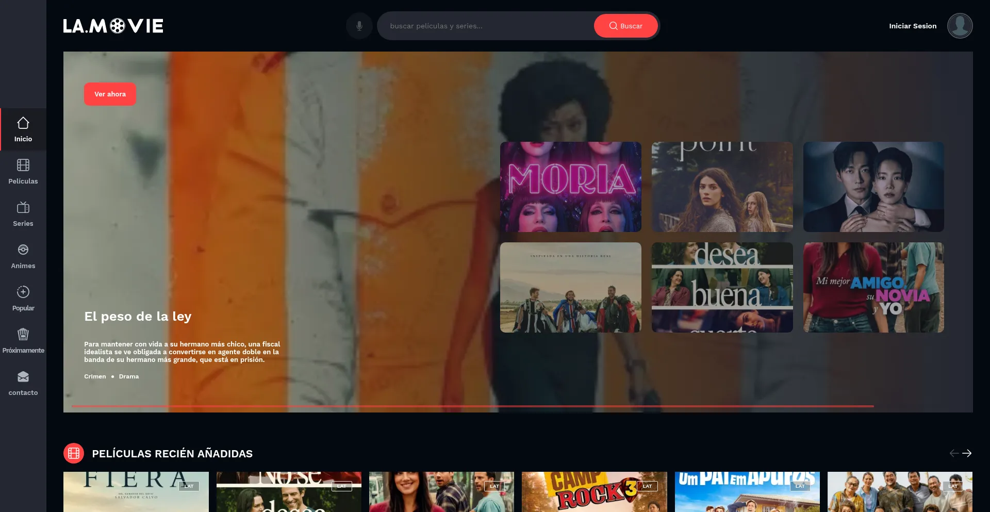Open the user profile avatar

tap(960, 26)
